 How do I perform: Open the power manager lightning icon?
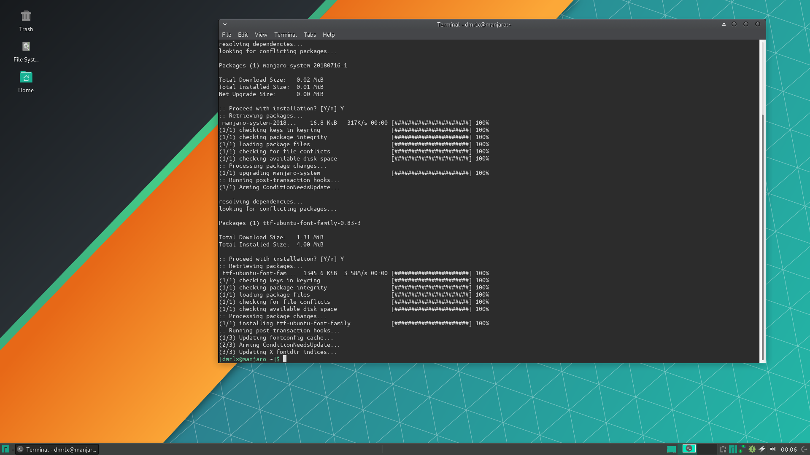(762, 449)
